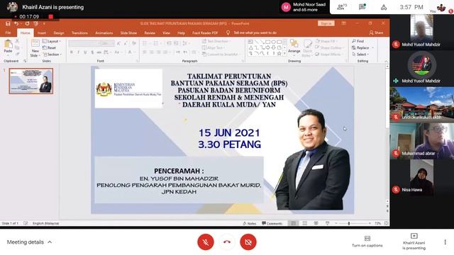Switch to the Transitions tab
The width and height of the screenshot is (454, 255).
[79, 33]
